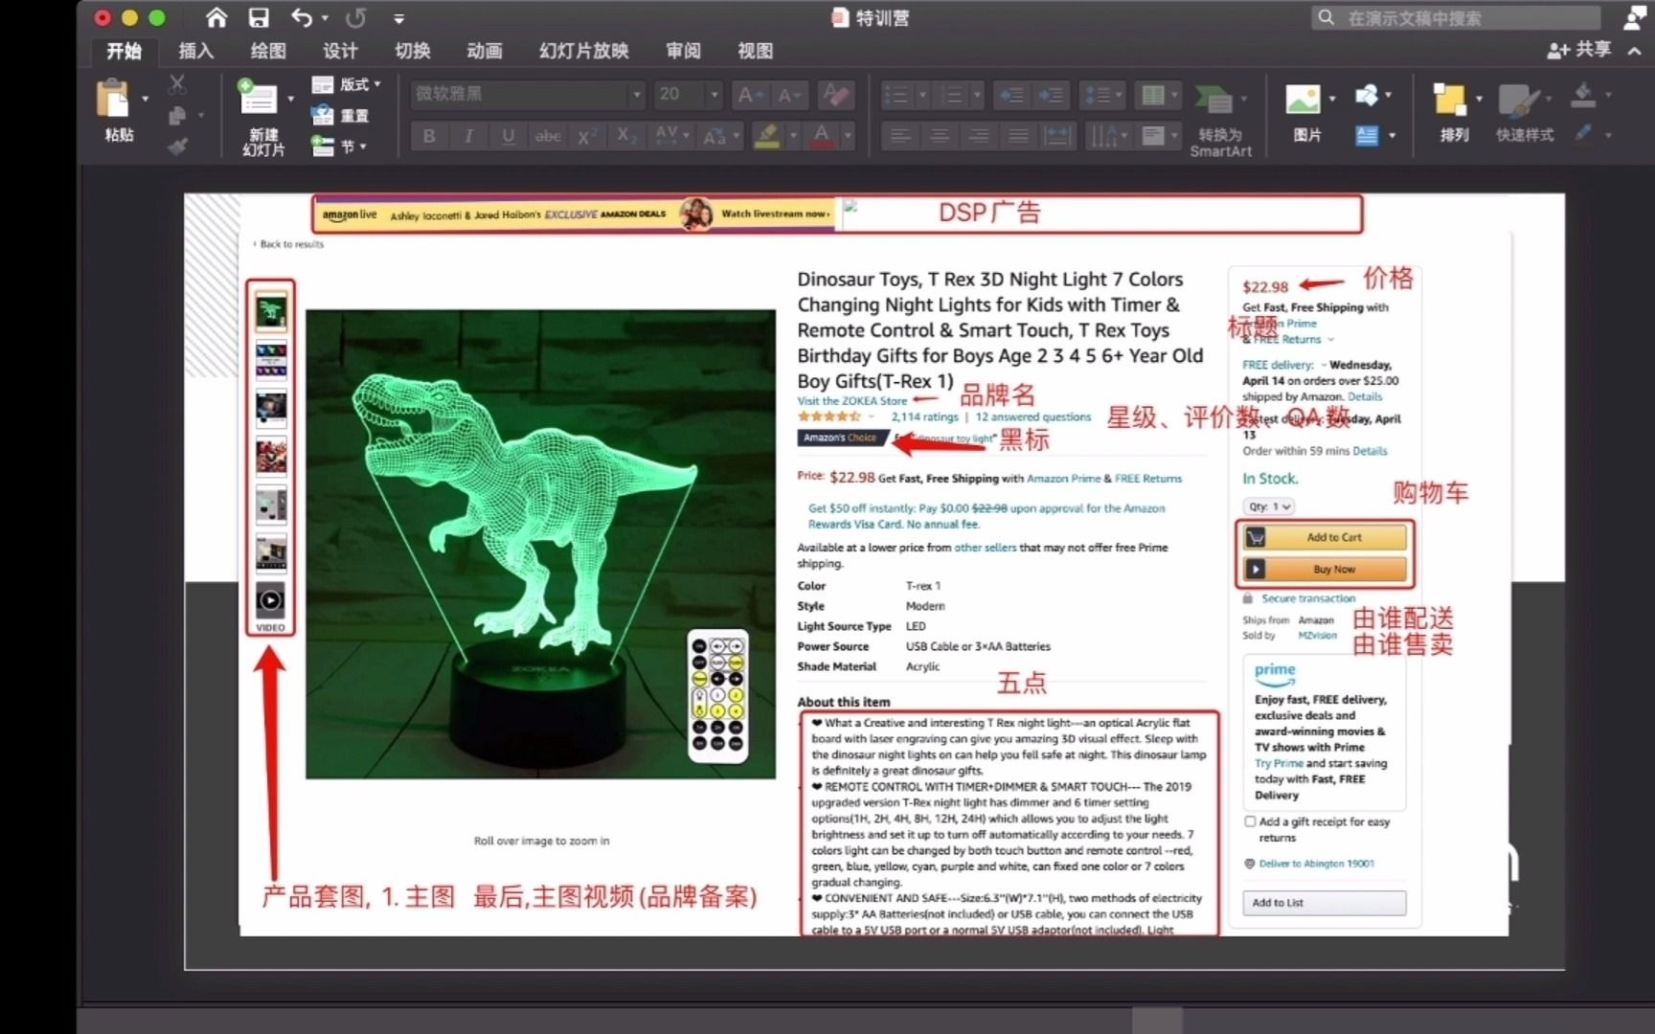
Task: Open the 版式 layout dropdown
Action: point(346,84)
